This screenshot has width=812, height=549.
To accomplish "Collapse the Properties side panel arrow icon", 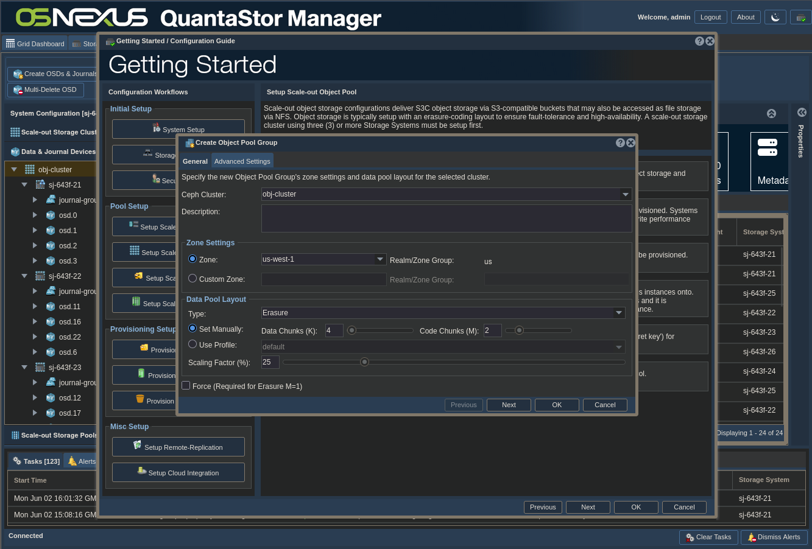I will coord(802,113).
